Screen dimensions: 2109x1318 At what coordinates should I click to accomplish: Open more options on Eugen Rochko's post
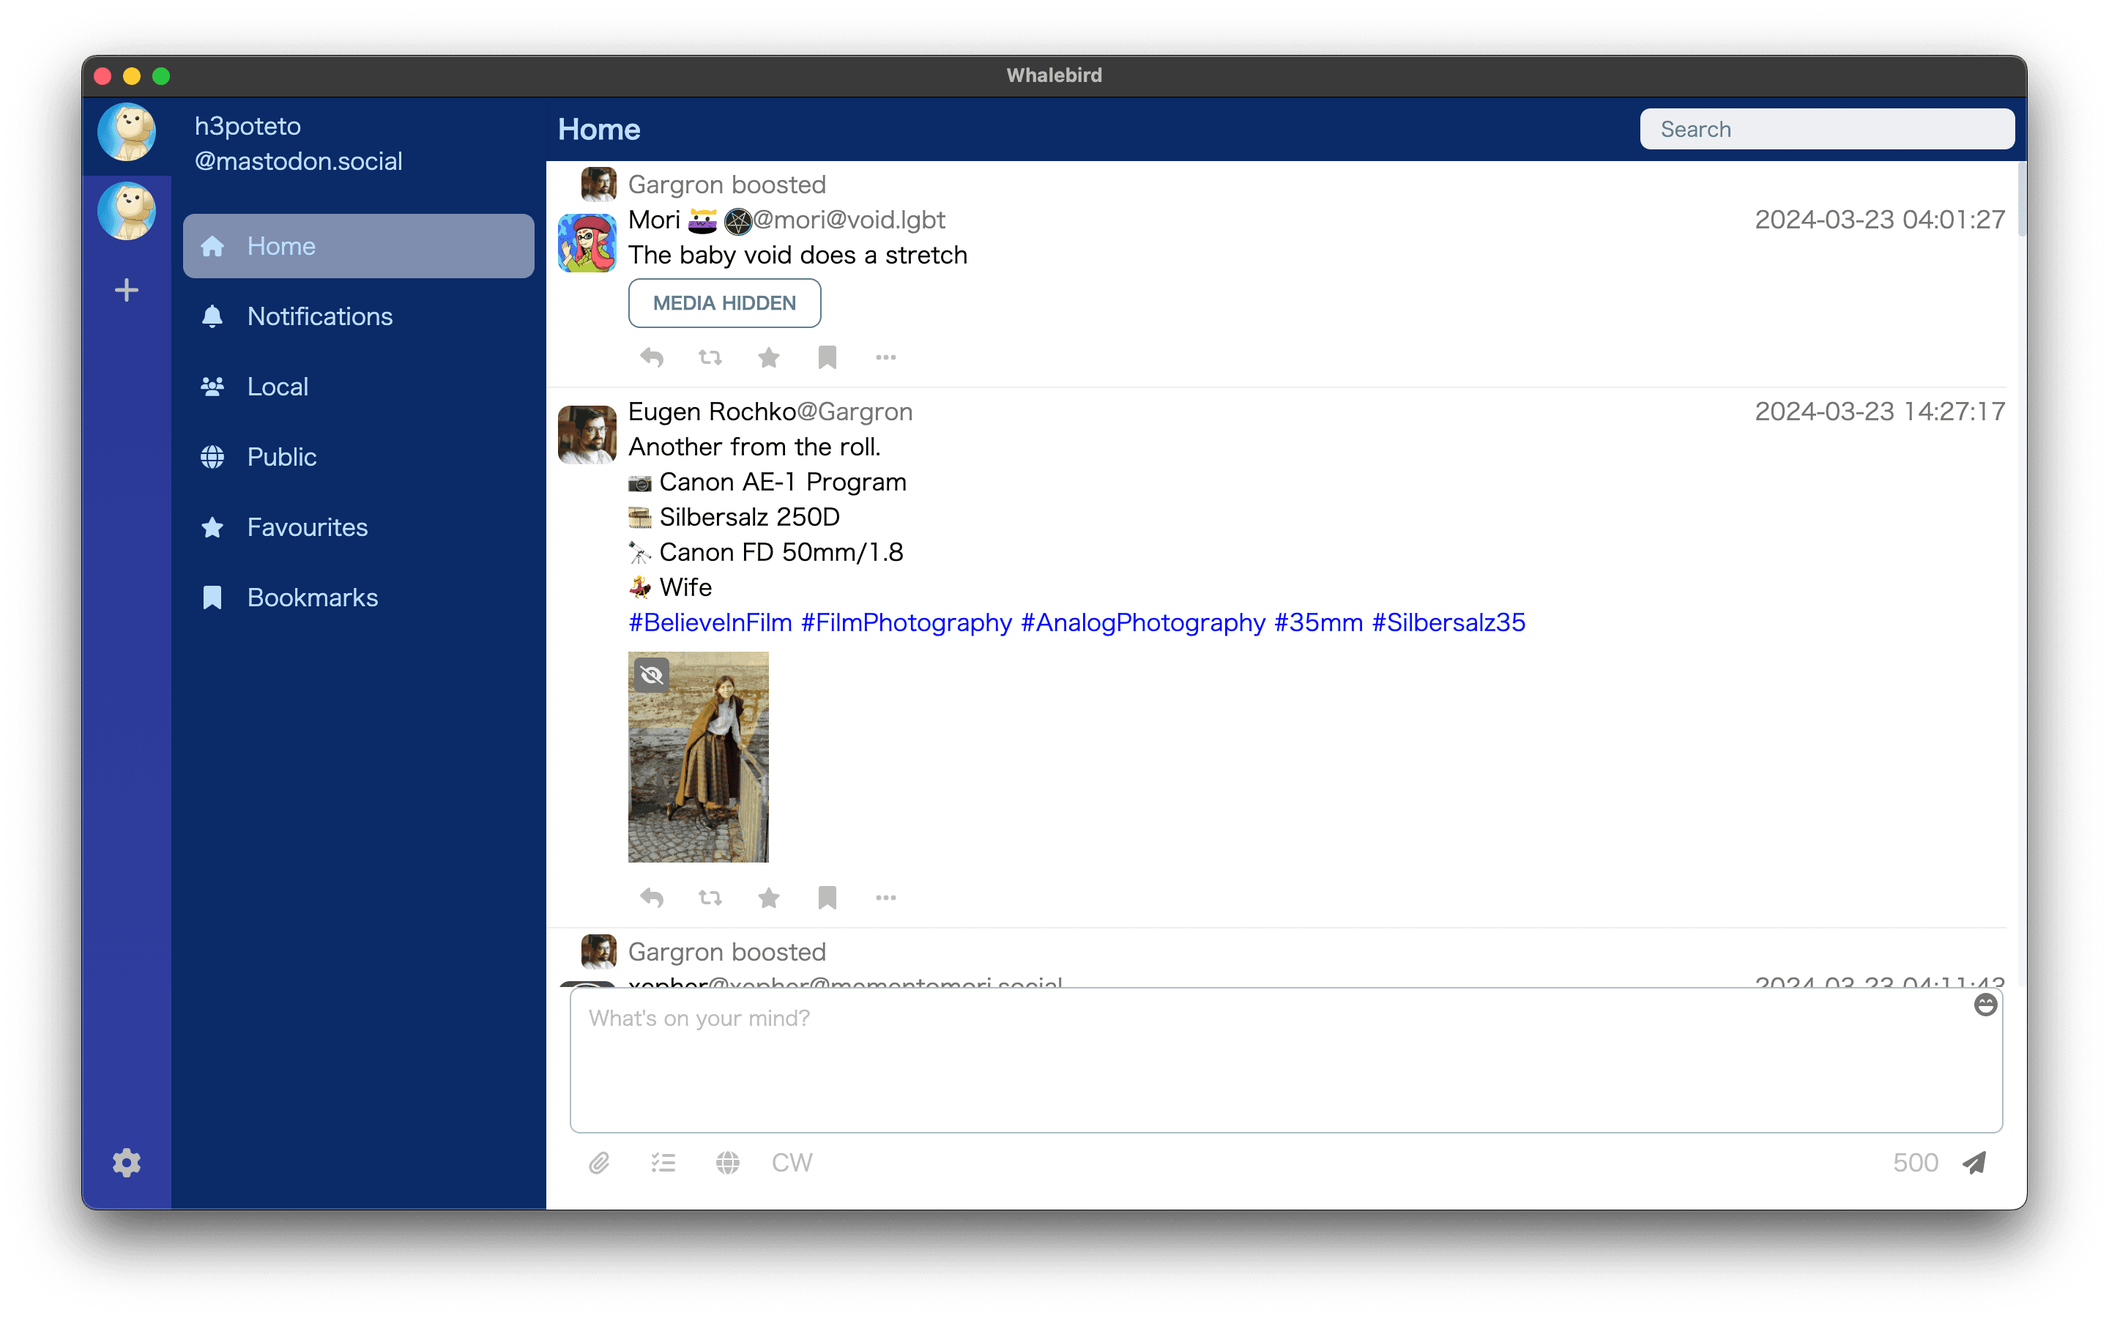coord(885,897)
